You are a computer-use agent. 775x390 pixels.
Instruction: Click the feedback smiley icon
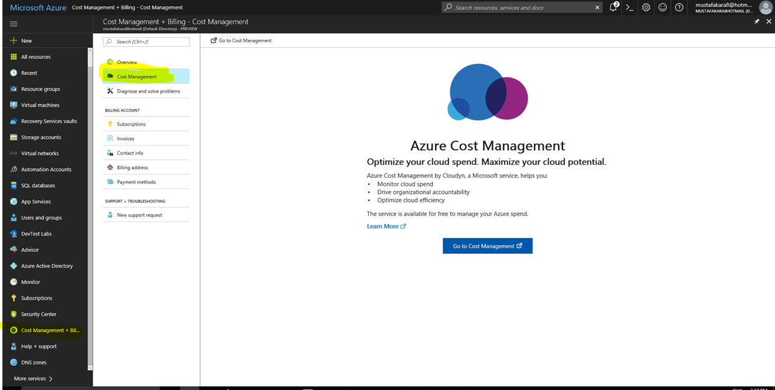pyautogui.click(x=663, y=7)
